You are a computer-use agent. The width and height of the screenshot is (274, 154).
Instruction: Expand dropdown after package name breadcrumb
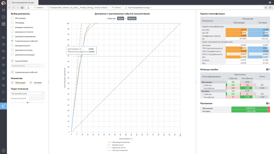(109, 7)
